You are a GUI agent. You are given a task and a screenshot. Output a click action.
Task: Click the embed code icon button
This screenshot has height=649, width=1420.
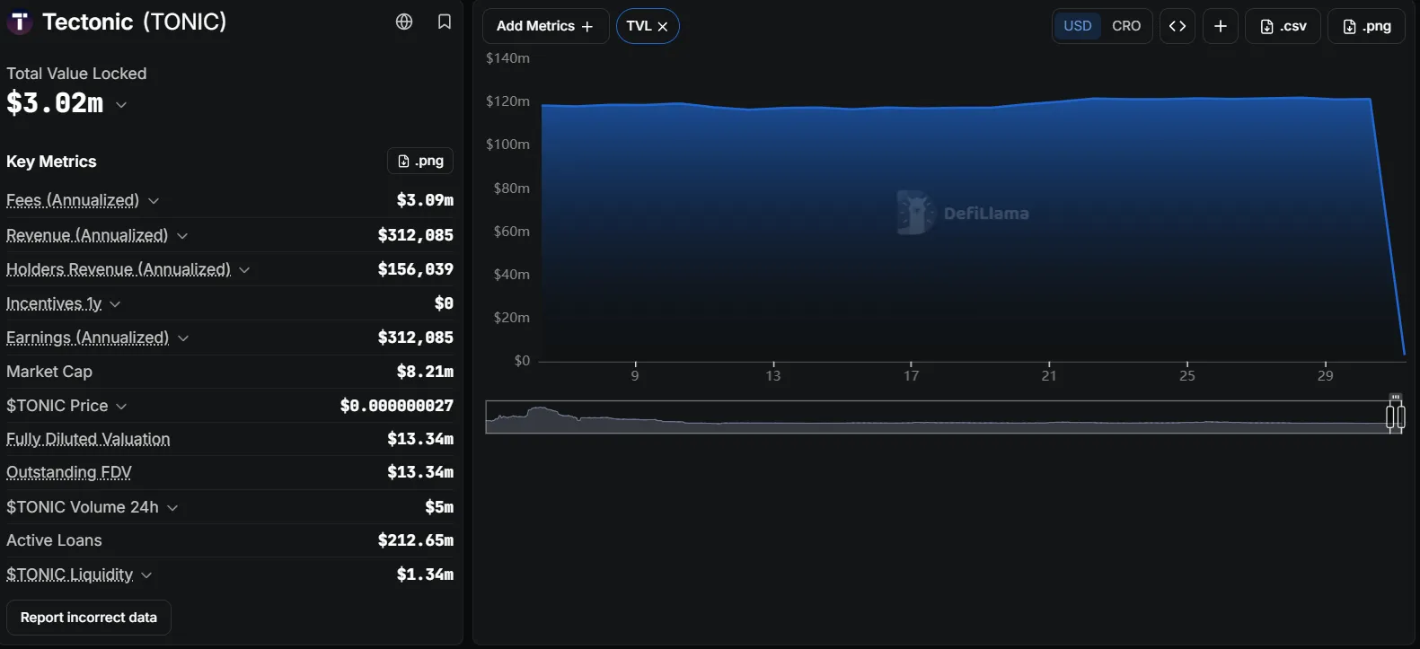pos(1177,26)
